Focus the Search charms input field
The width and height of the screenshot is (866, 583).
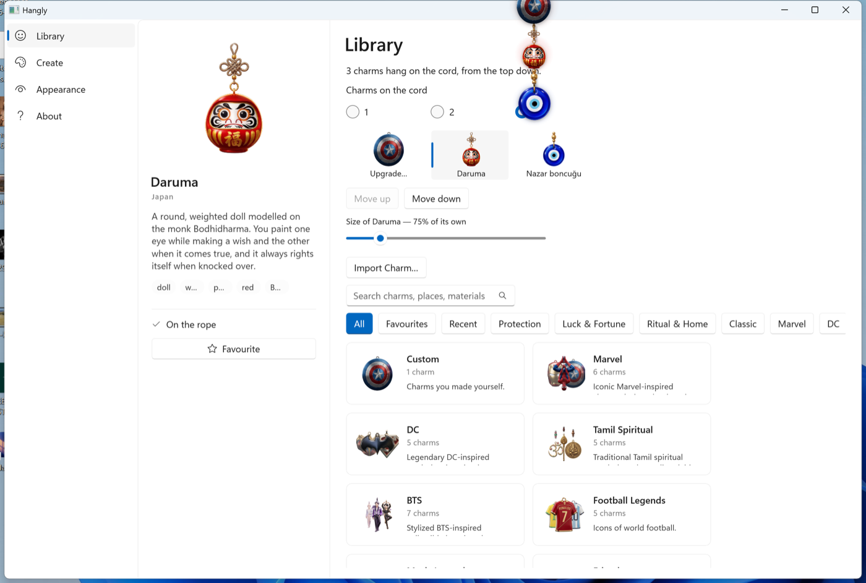pyautogui.click(x=431, y=296)
